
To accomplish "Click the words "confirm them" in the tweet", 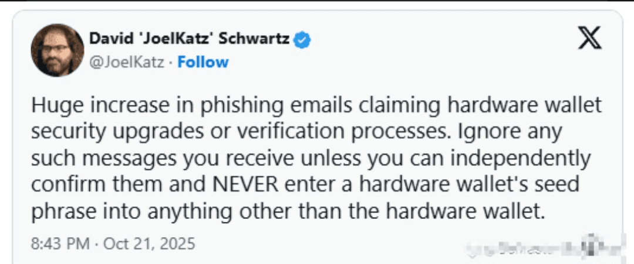I will 96,184.
